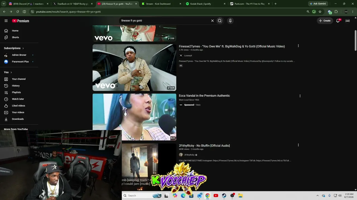Expand the Subscriptions section

14,48
